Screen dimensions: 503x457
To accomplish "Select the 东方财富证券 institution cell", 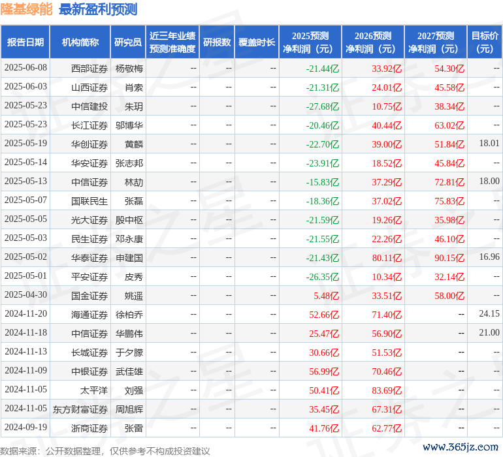I will [80, 409].
